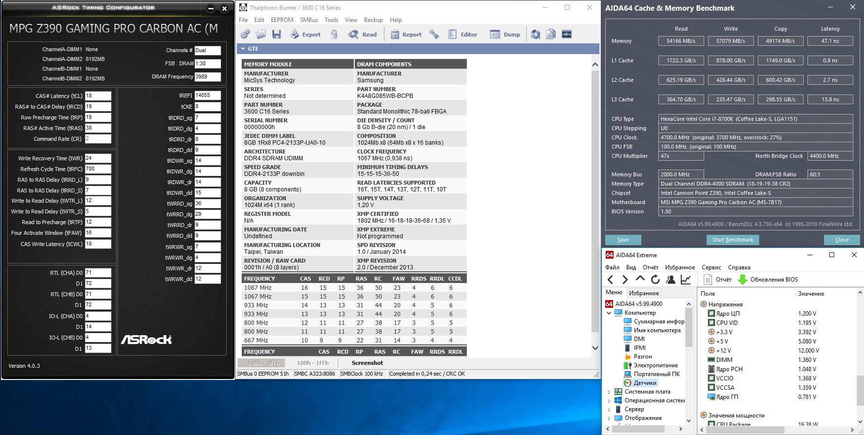Click the DIMM voltage row in AIDA64
864x435 pixels.
778,360
